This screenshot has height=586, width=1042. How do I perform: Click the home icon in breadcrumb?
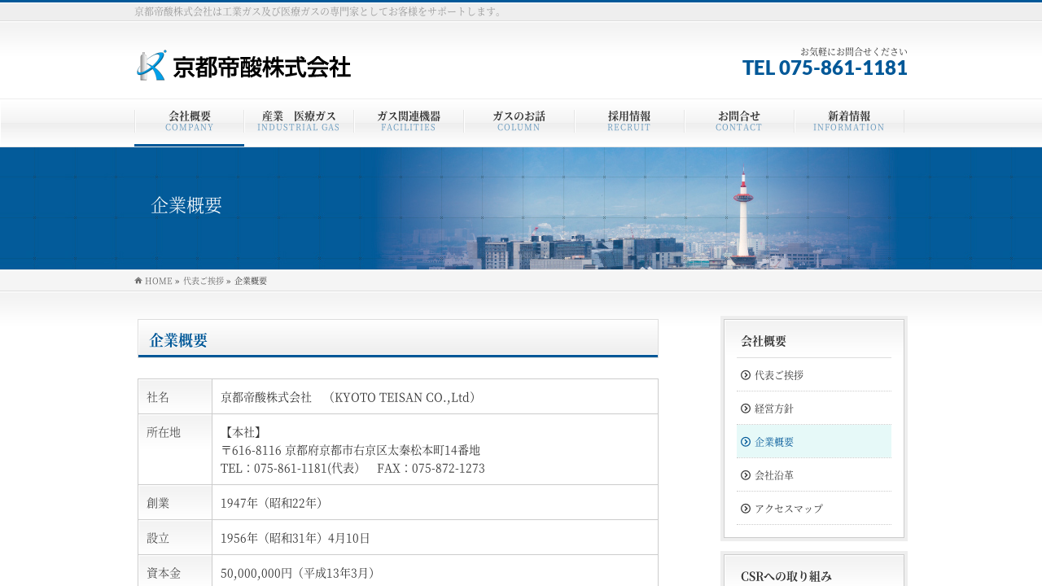[x=138, y=281]
